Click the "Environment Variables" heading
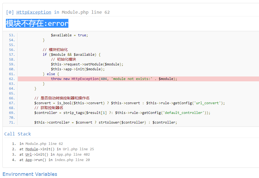The width and height of the screenshot is (259, 178). click(x=30, y=174)
